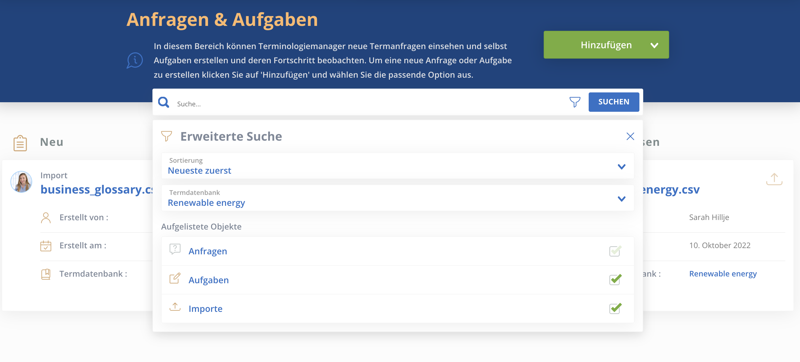
Task: Click the filter funnel icon in search bar
Action: [575, 102]
